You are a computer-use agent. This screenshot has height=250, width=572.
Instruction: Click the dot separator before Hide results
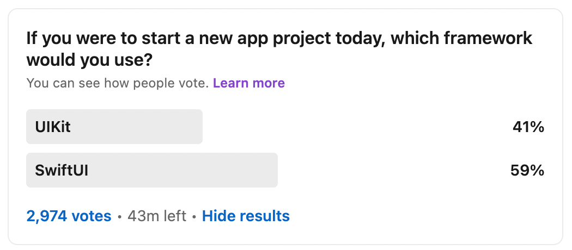coord(194,217)
